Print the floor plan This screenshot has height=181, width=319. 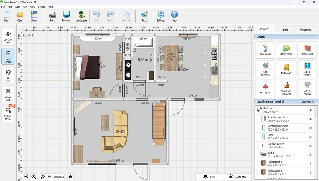[x=53, y=16]
